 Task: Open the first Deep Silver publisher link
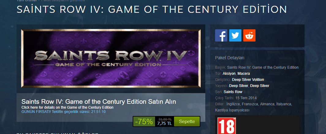pyautogui.click(x=238, y=86)
